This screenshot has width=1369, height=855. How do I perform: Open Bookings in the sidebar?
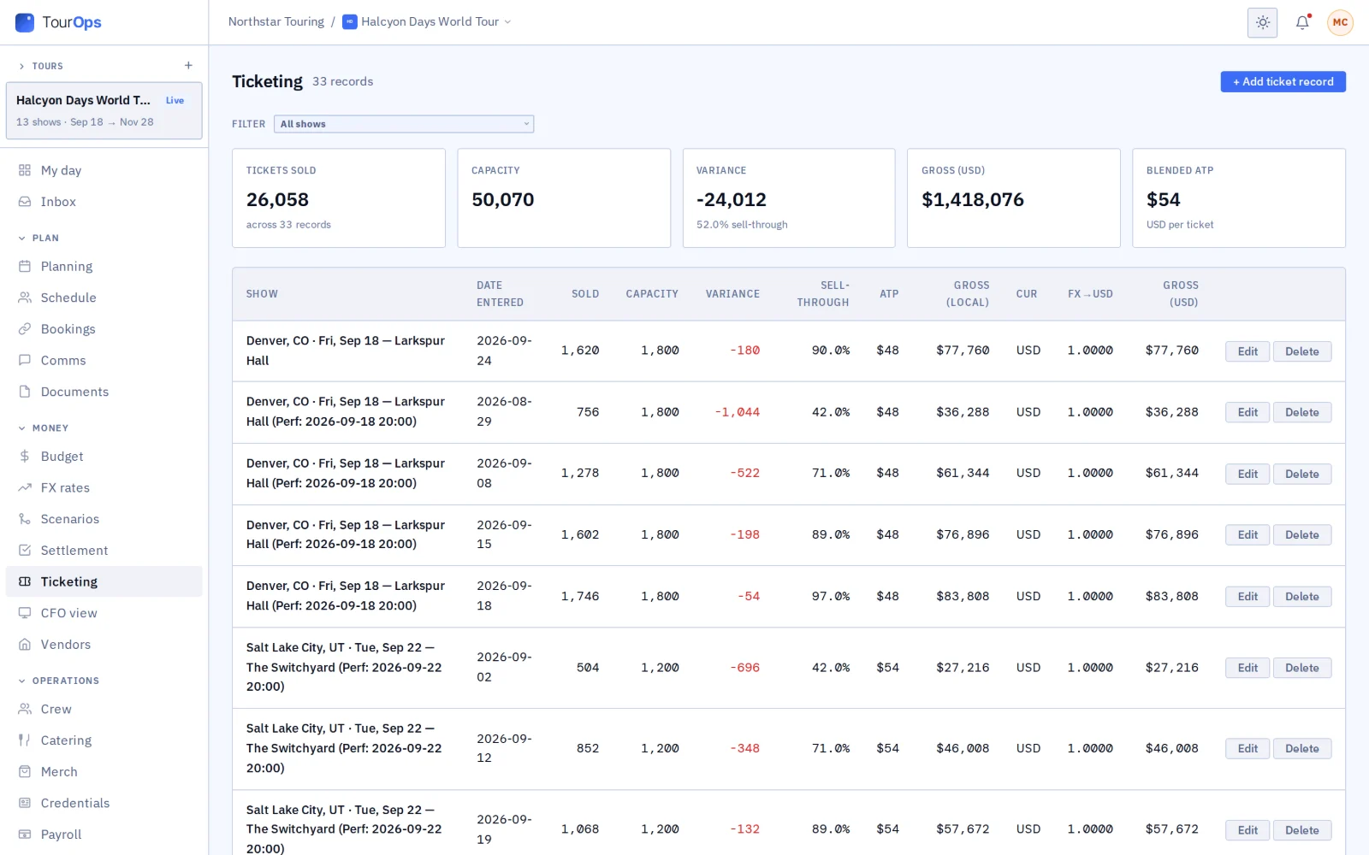104,329
